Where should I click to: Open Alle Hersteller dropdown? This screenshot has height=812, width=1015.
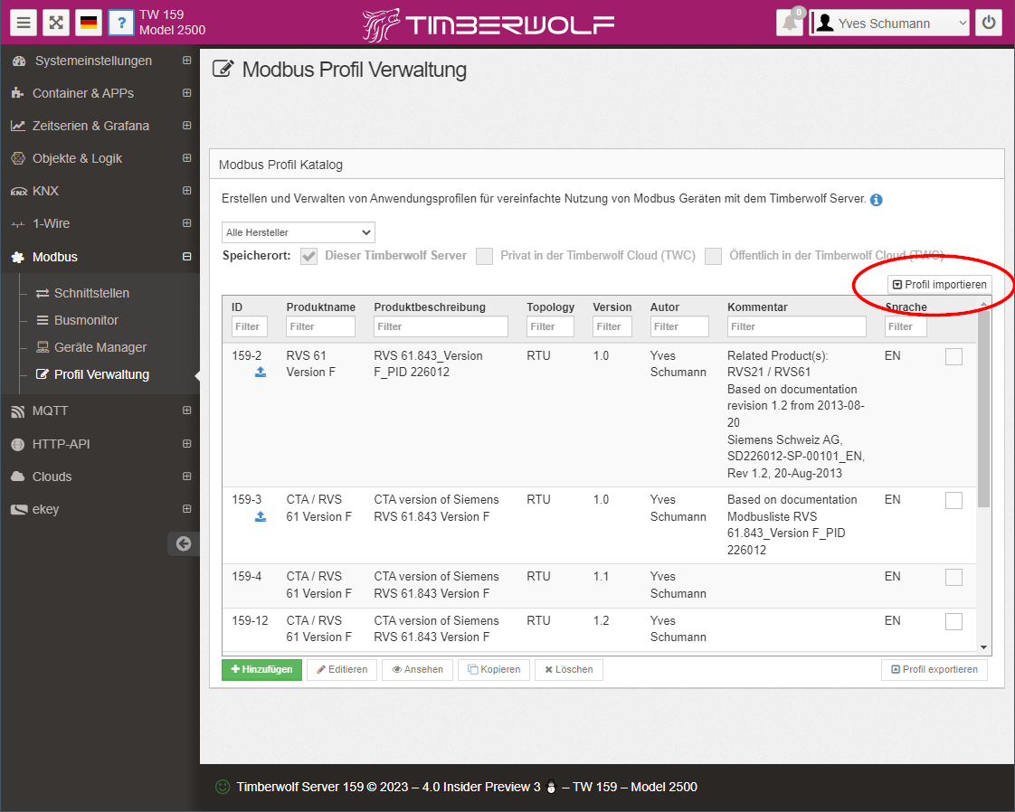pyautogui.click(x=298, y=232)
